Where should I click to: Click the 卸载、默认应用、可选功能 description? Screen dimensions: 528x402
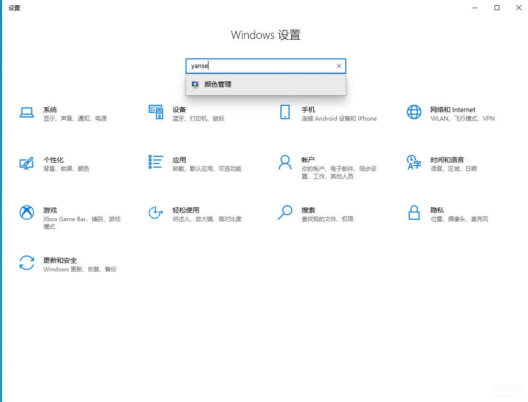pyautogui.click(x=207, y=169)
